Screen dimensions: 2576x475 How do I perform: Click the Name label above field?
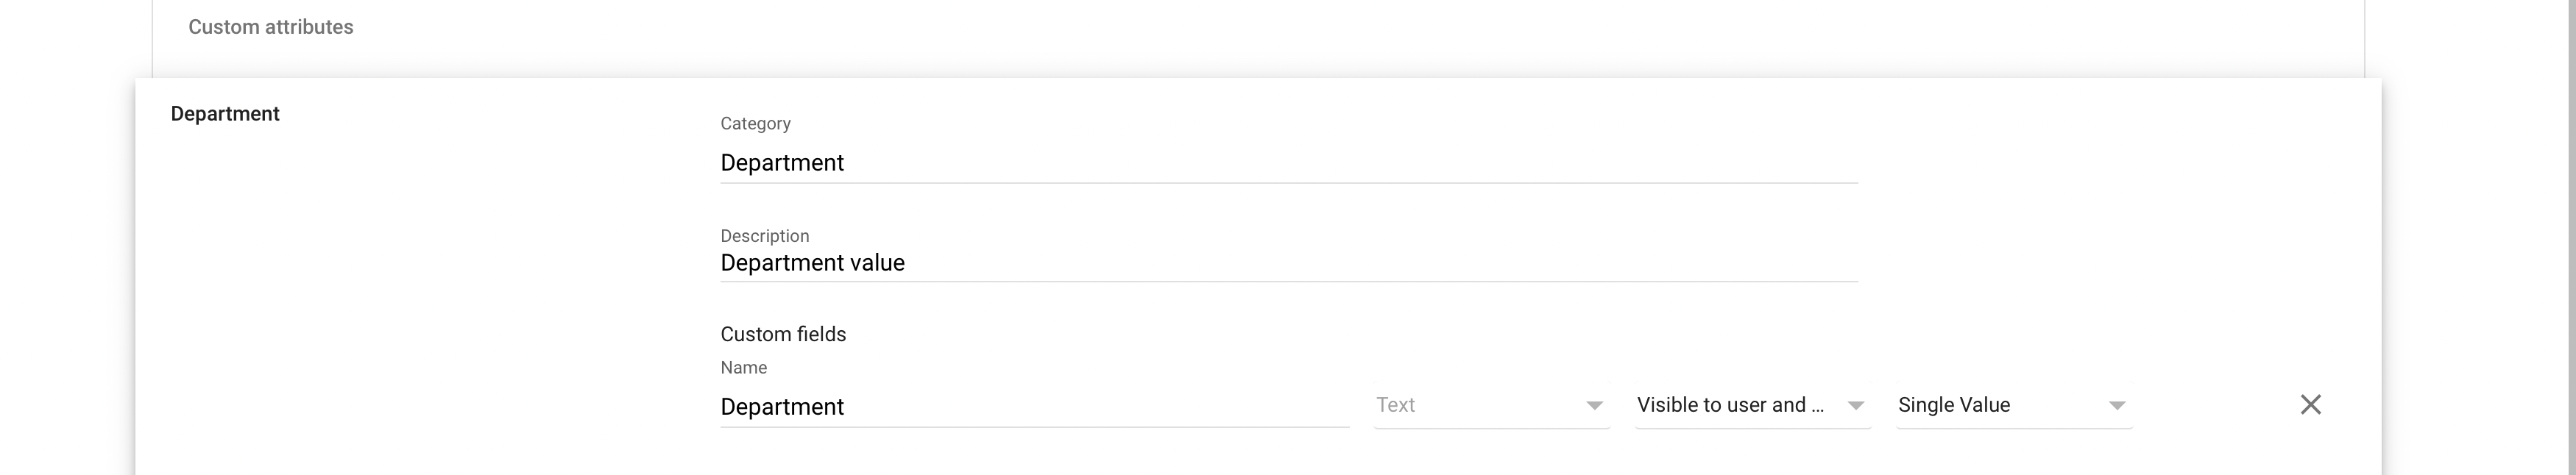point(743,368)
